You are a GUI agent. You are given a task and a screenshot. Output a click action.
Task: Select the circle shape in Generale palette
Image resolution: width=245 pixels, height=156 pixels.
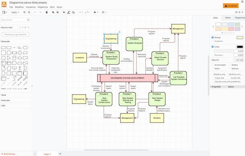(9, 53)
